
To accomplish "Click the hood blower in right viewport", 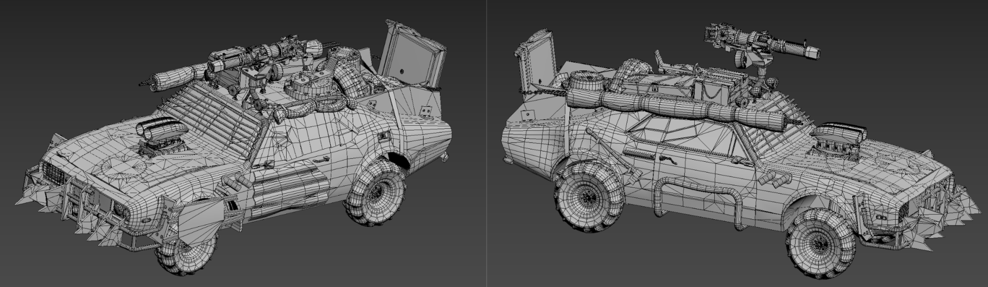I will click(836, 140).
